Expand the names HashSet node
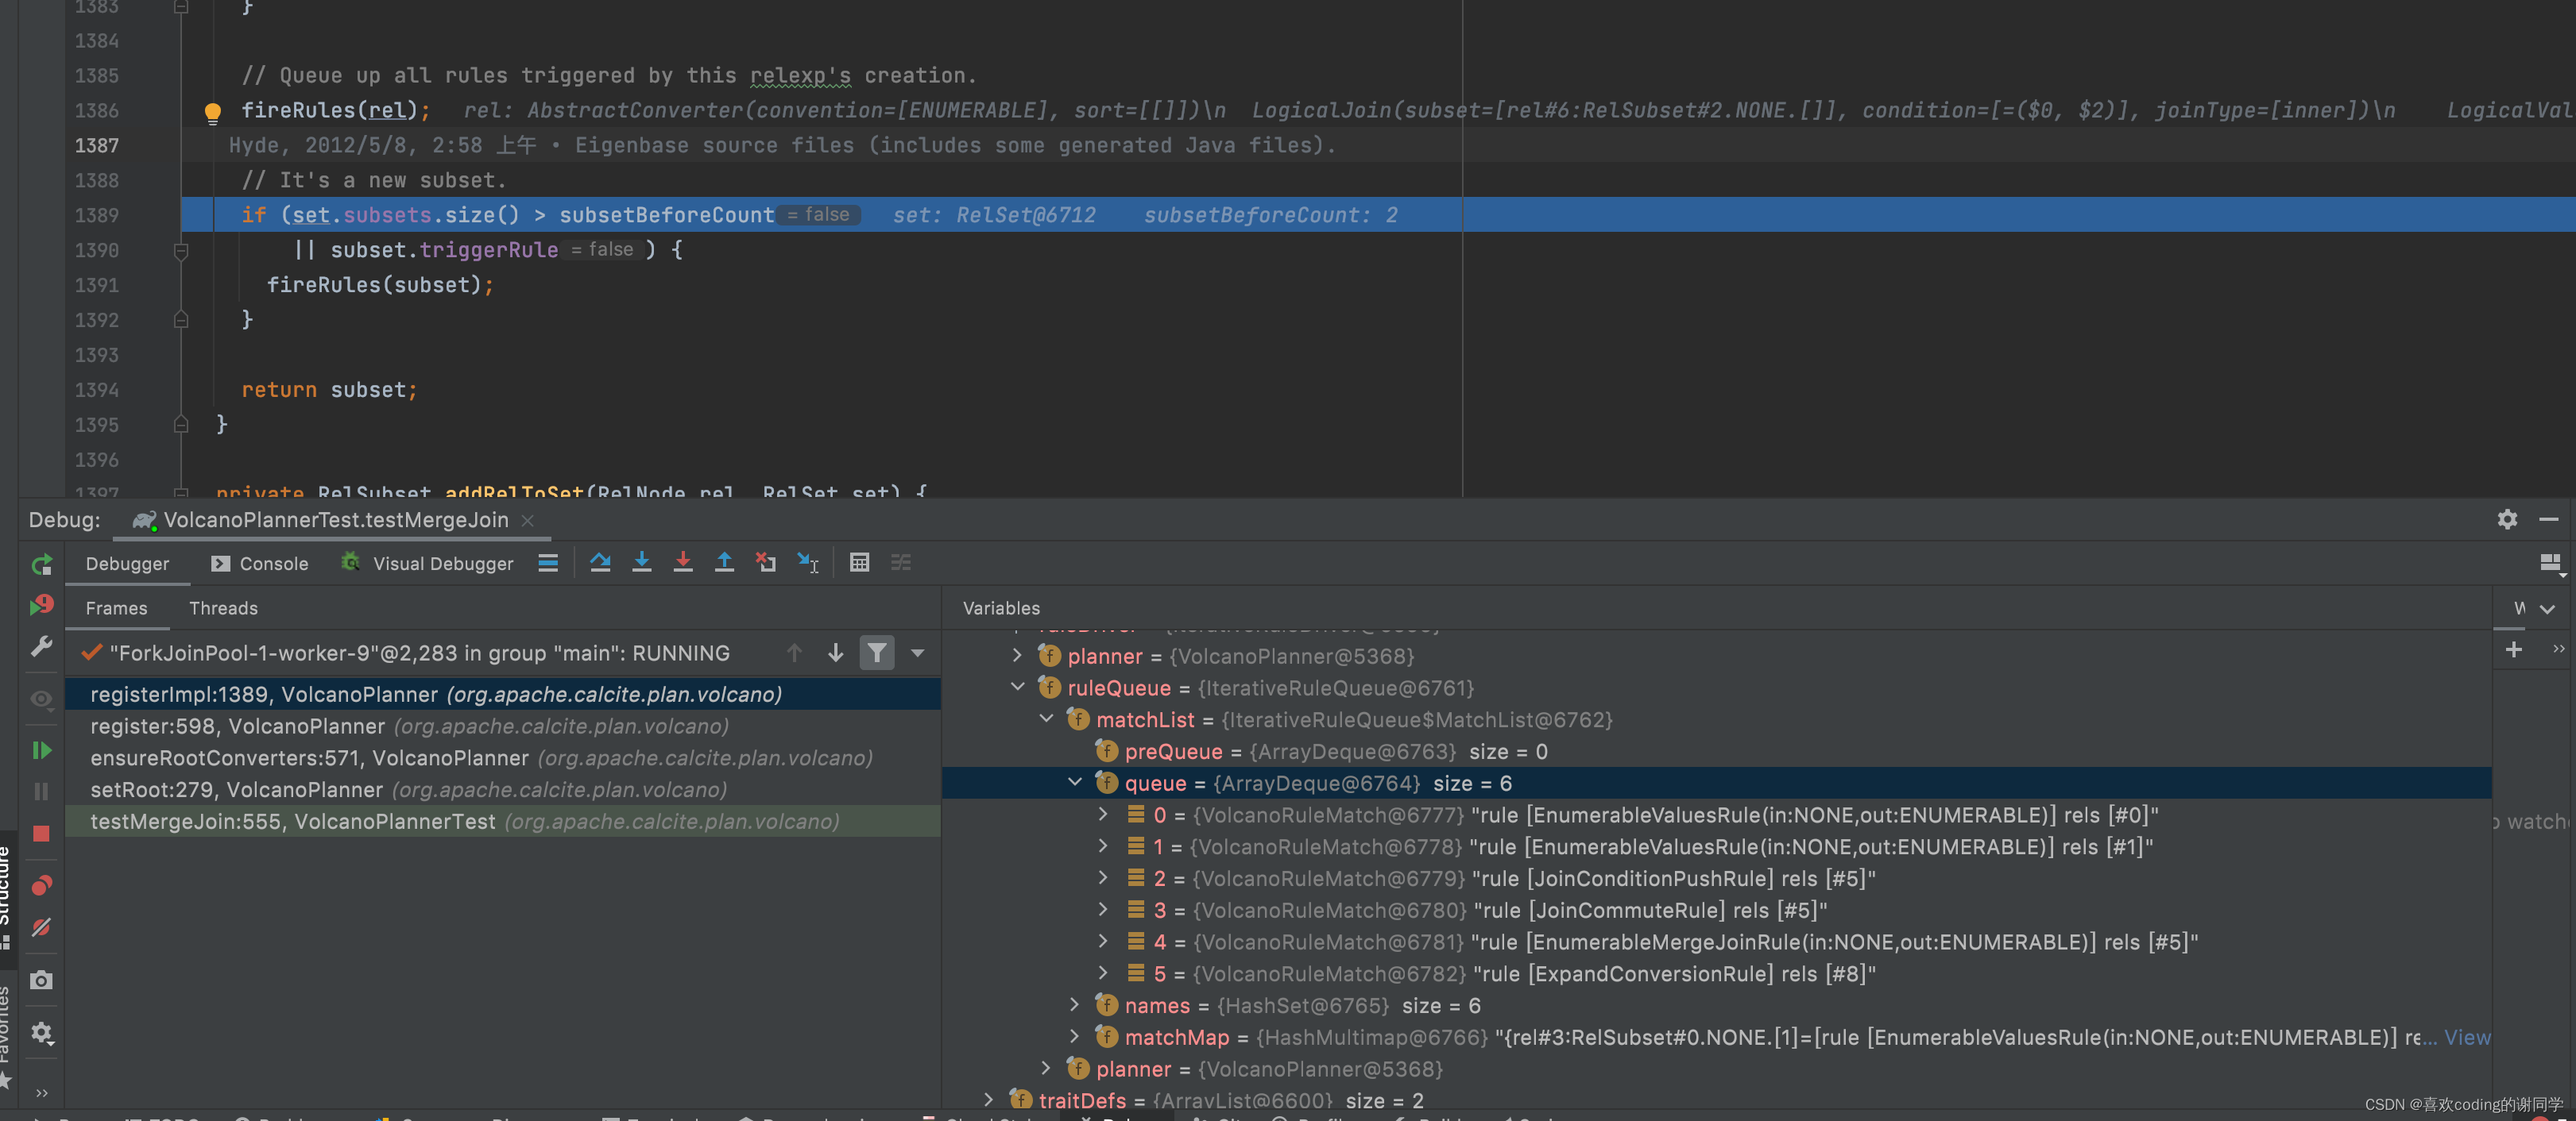Screen dimensions: 2576x1121 point(1075,1004)
